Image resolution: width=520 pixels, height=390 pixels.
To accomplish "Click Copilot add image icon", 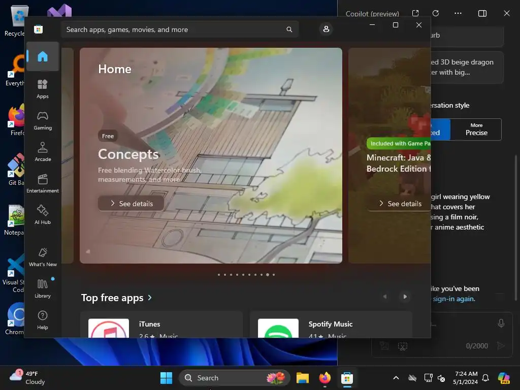I will 384,346.
